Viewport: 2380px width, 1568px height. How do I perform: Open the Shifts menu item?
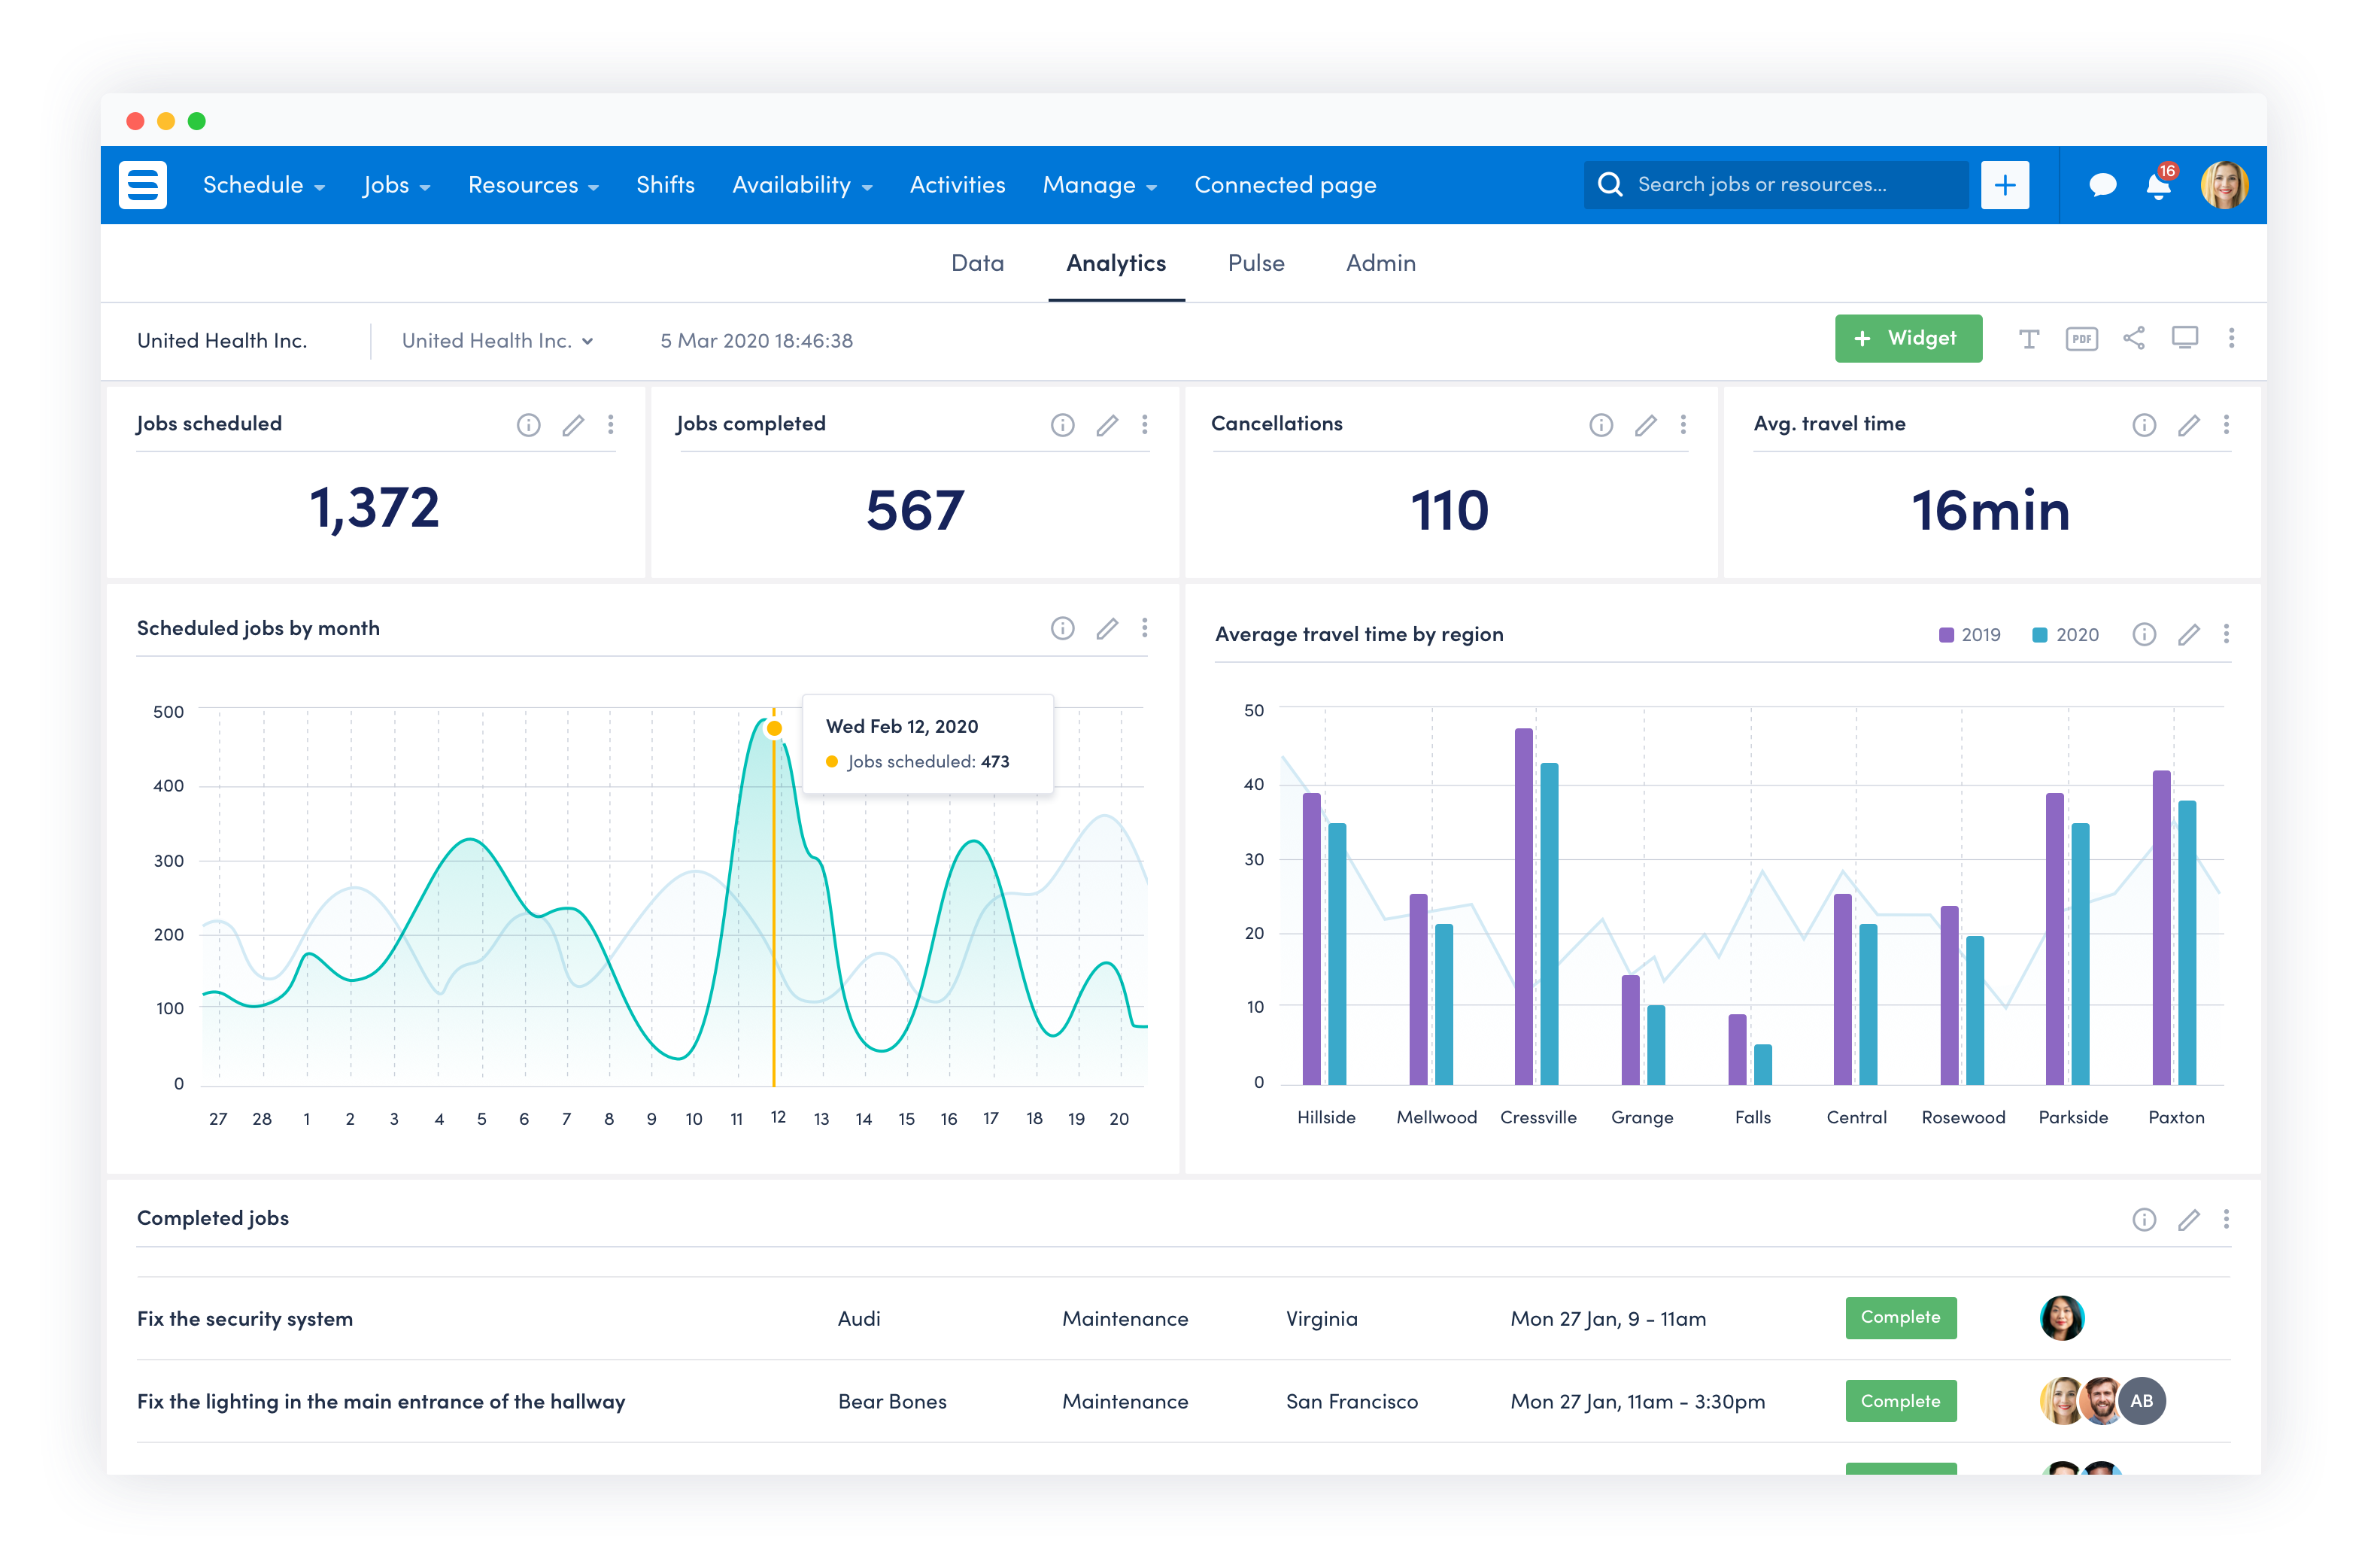665,186
